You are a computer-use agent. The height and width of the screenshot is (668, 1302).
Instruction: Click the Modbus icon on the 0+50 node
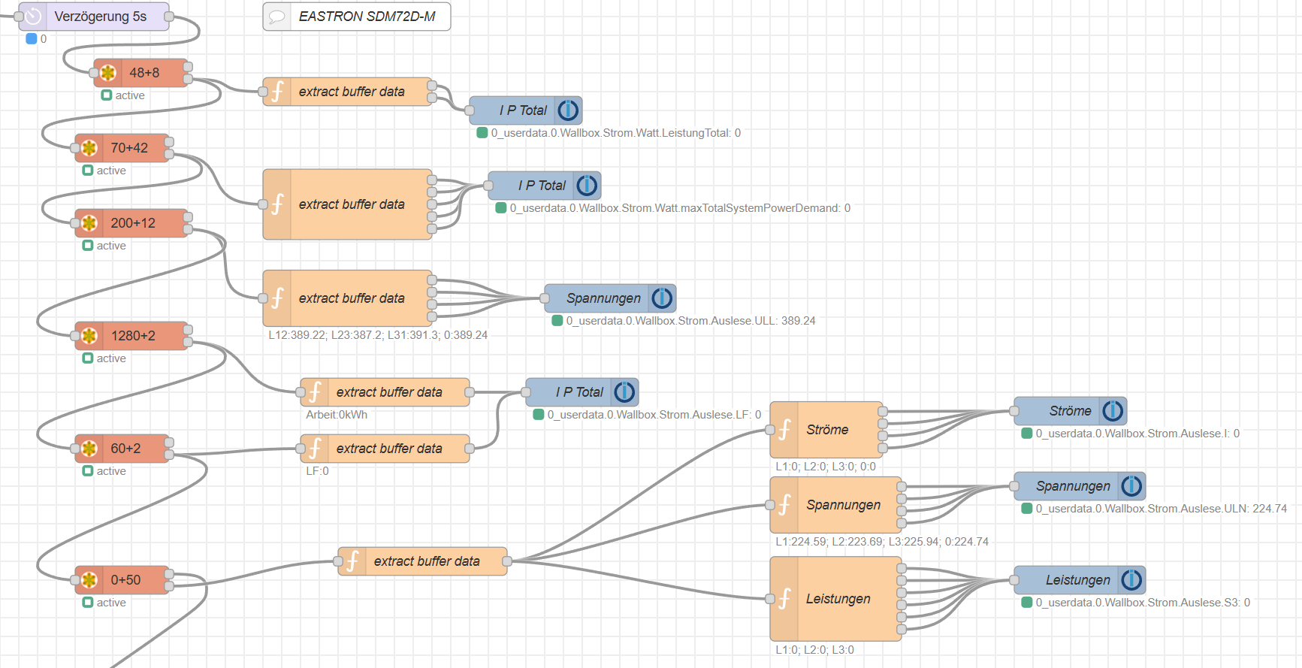tap(89, 580)
